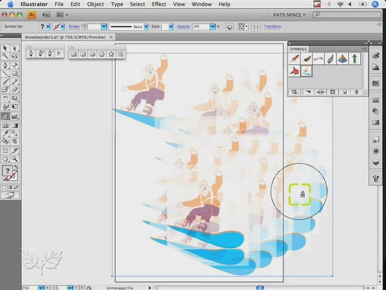Screen dimensions: 386x290
Task: Click the green arrow symbol
Action: tap(354, 59)
